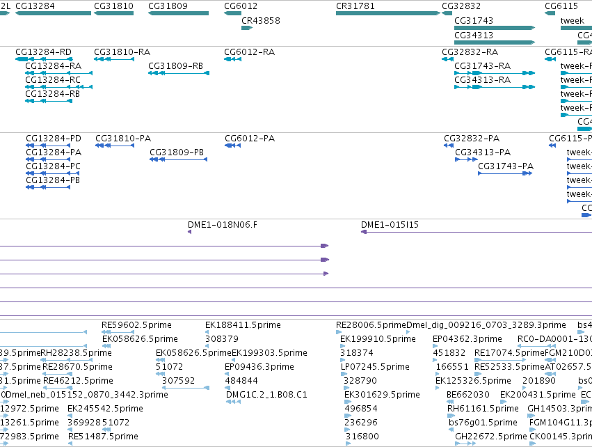Select EST label LP07245.5prime
The width and height of the screenshot is (592, 447).
[375, 367]
